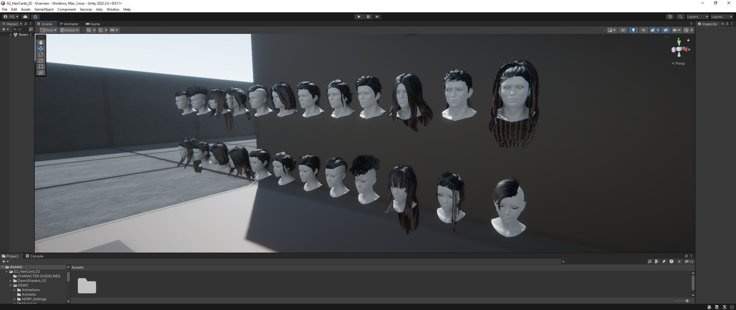
Task: Open the draw mode shading dropdown
Action: coord(611,29)
